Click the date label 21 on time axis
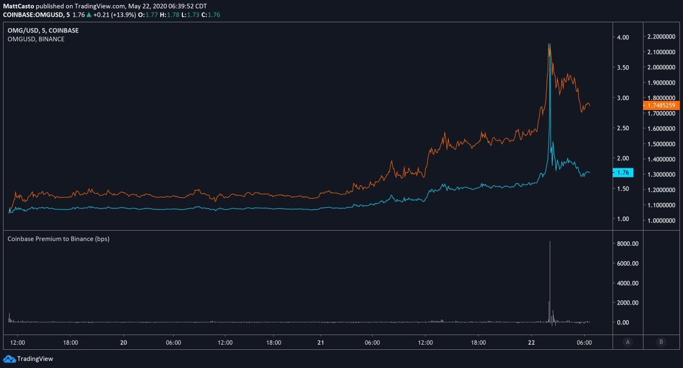 [321, 343]
